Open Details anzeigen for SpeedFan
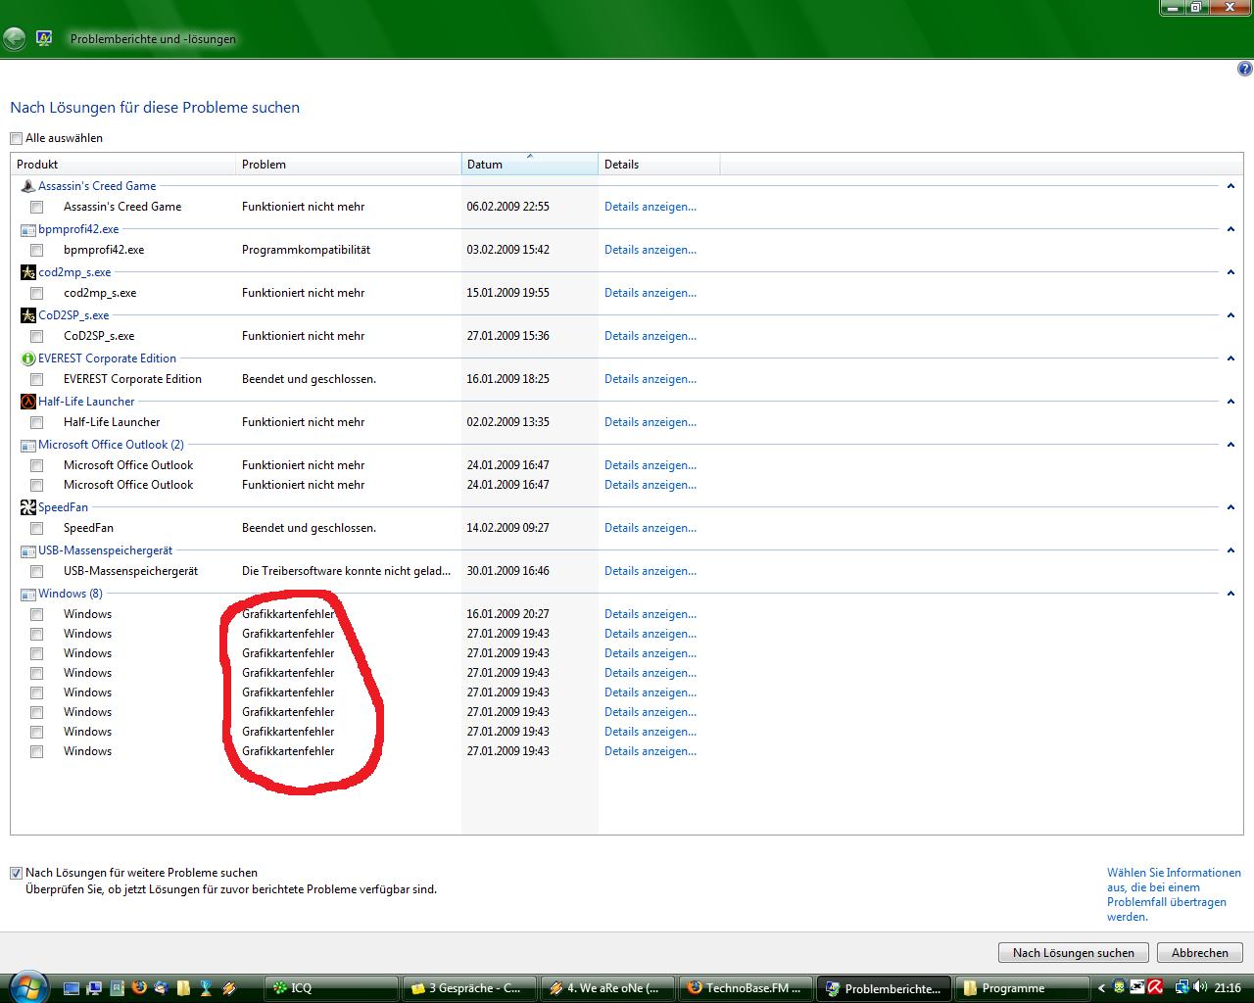Screen dimensions: 1254x1003 click(x=651, y=528)
